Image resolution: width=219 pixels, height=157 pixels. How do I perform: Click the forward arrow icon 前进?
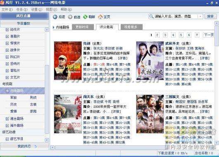[70, 17]
